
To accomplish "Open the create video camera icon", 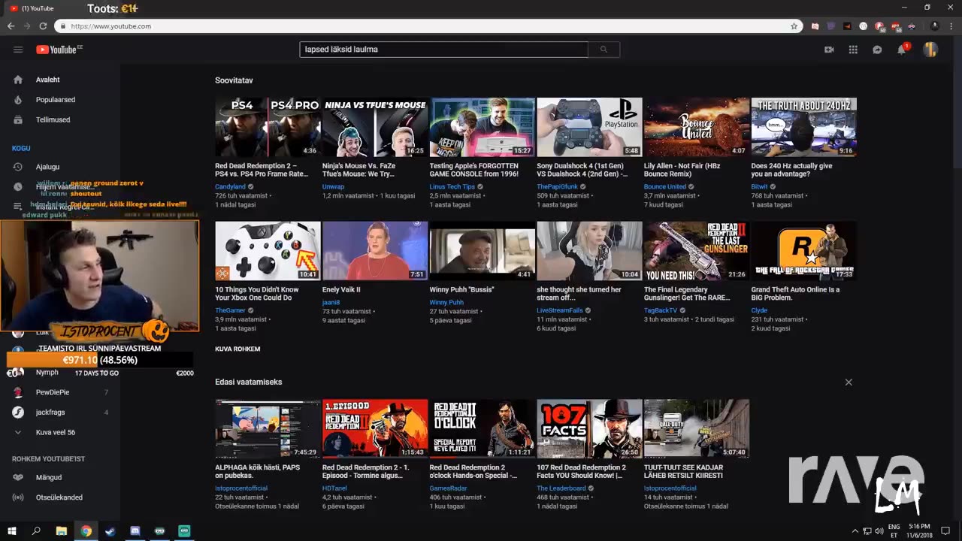I will point(829,50).
